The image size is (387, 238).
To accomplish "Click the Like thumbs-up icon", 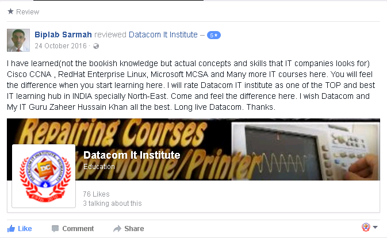I will [x=11, y=229].
